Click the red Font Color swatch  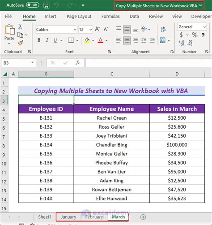[x=101, y=40]
